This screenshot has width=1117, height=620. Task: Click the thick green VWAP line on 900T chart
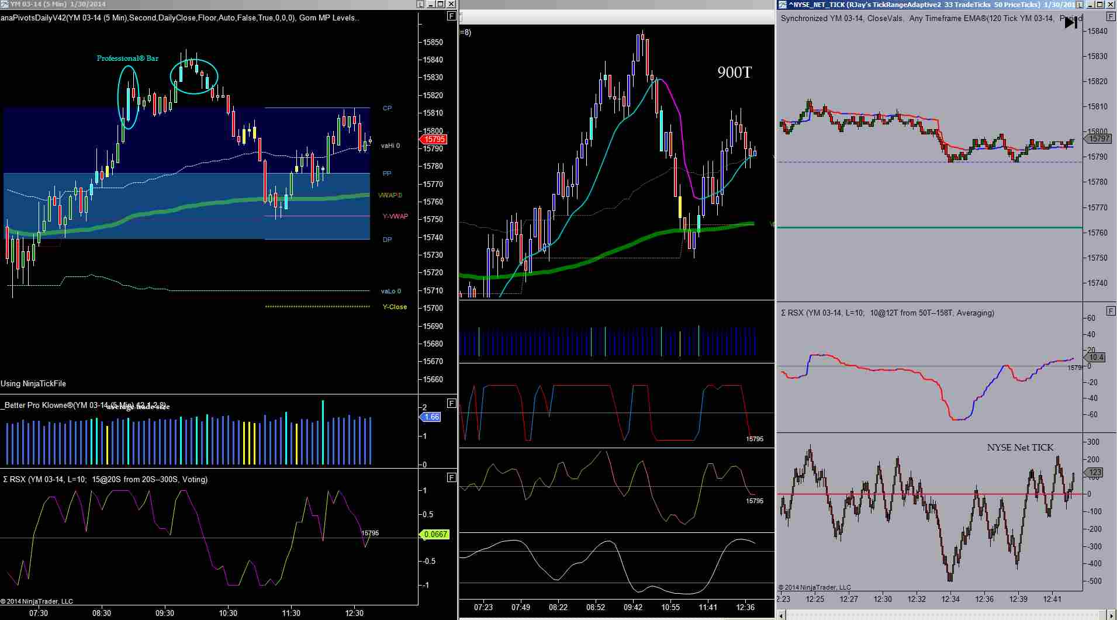[x=606, y=252]
